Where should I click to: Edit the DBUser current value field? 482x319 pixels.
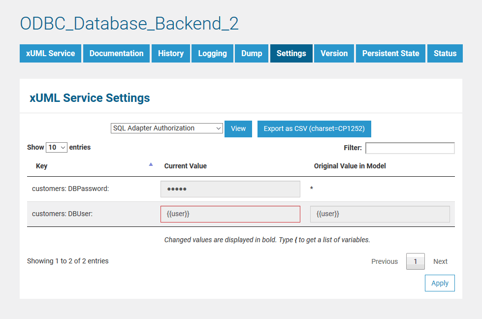tap(230, 214)
